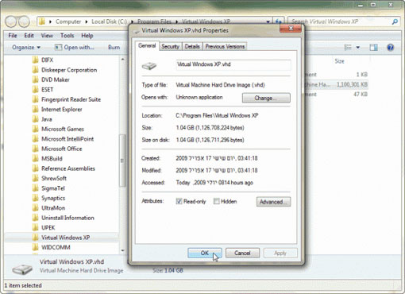
Task: Select ShrewSoft folder
Action: [x=54, y=178]
